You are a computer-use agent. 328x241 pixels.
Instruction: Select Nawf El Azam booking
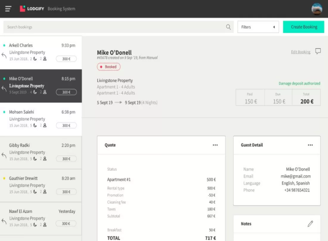pos(41,218)
